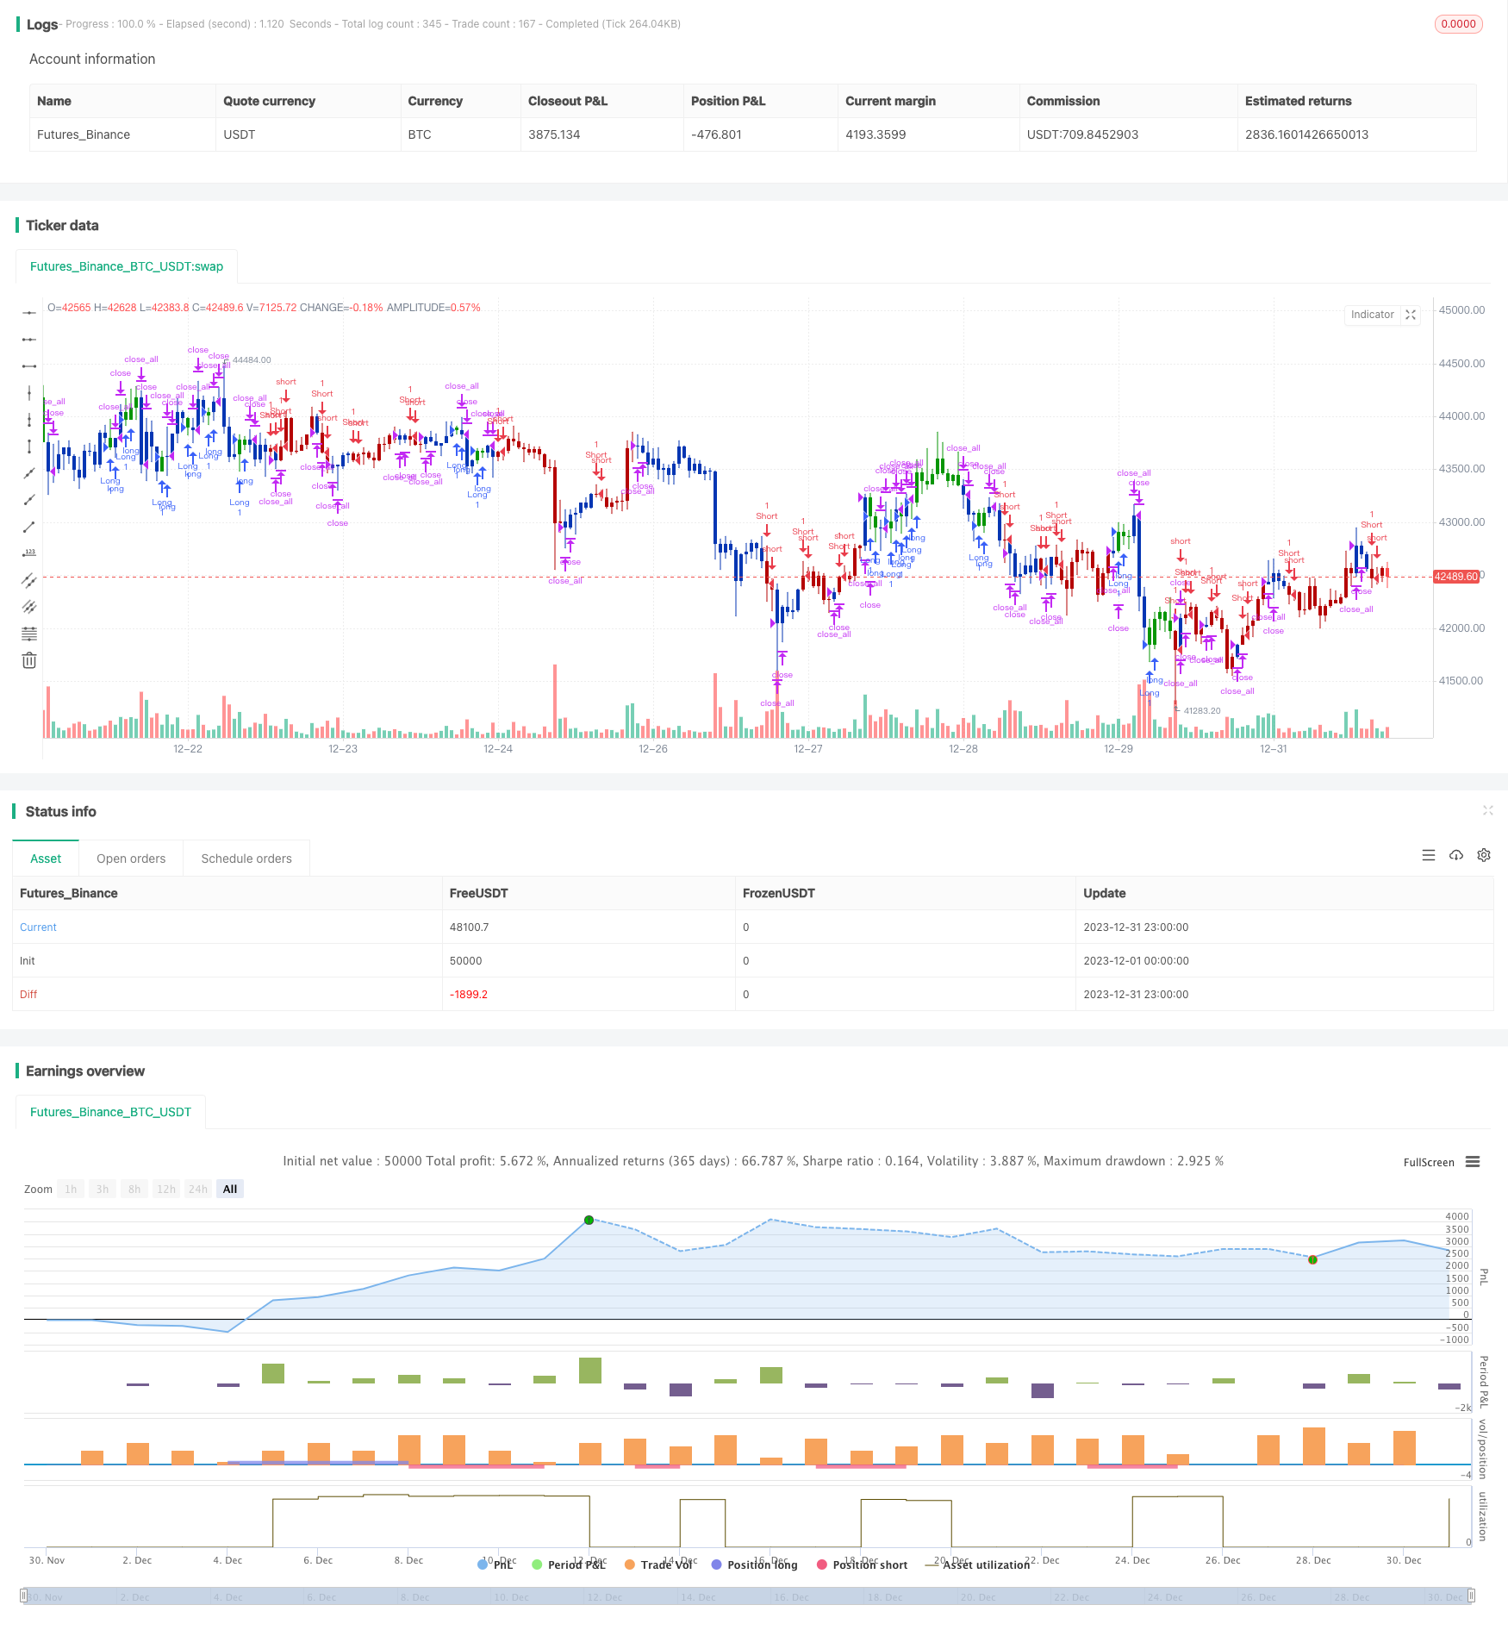This screenshot has height=1630, width=1508.
Task: Select the parallel straight lines tool
Action: point(29,607)
